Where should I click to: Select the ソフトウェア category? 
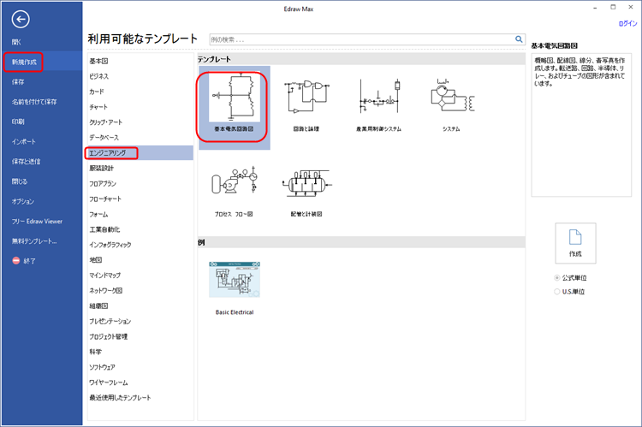[102, 367]
